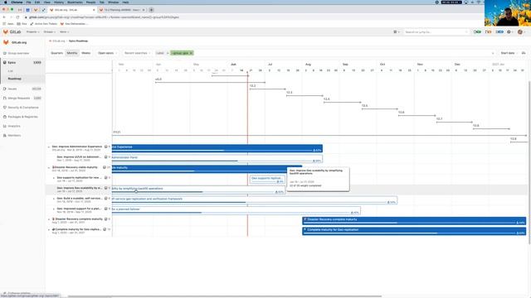
Task: Open Geo: Build a scalable, self-service epic link
Action: point(80,199)
